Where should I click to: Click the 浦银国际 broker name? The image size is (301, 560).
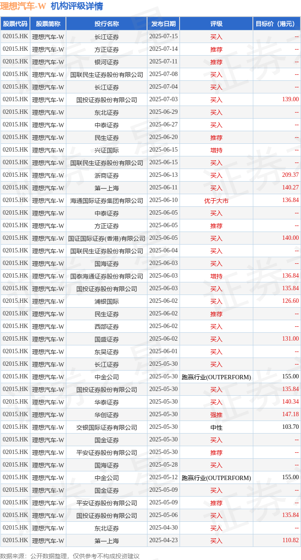(x=107, y=302)
